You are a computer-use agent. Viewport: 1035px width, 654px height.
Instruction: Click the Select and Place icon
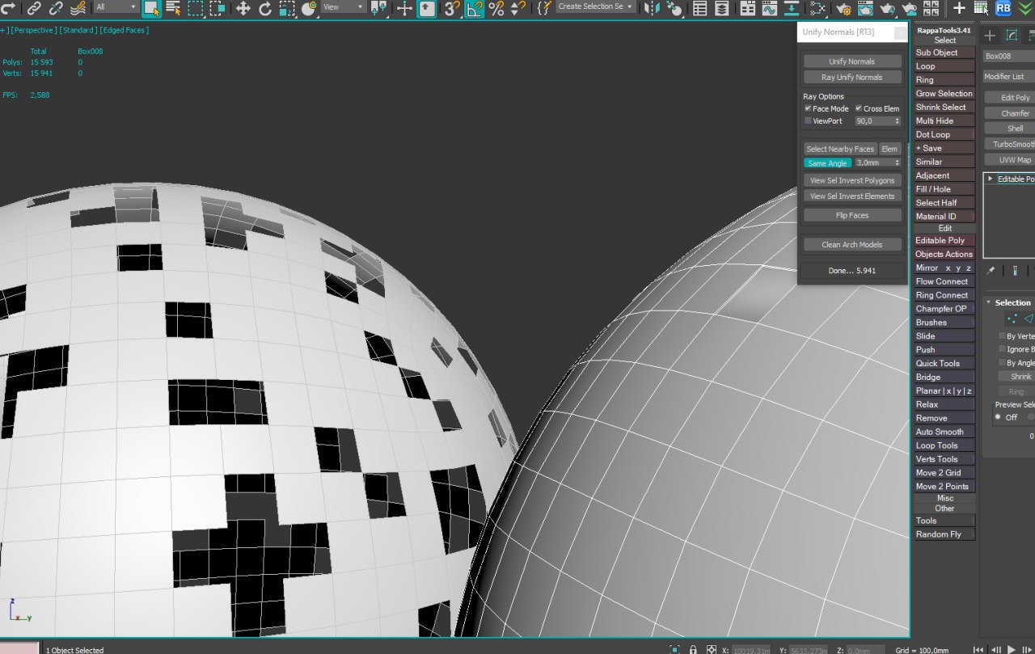[x=309, y=8]
